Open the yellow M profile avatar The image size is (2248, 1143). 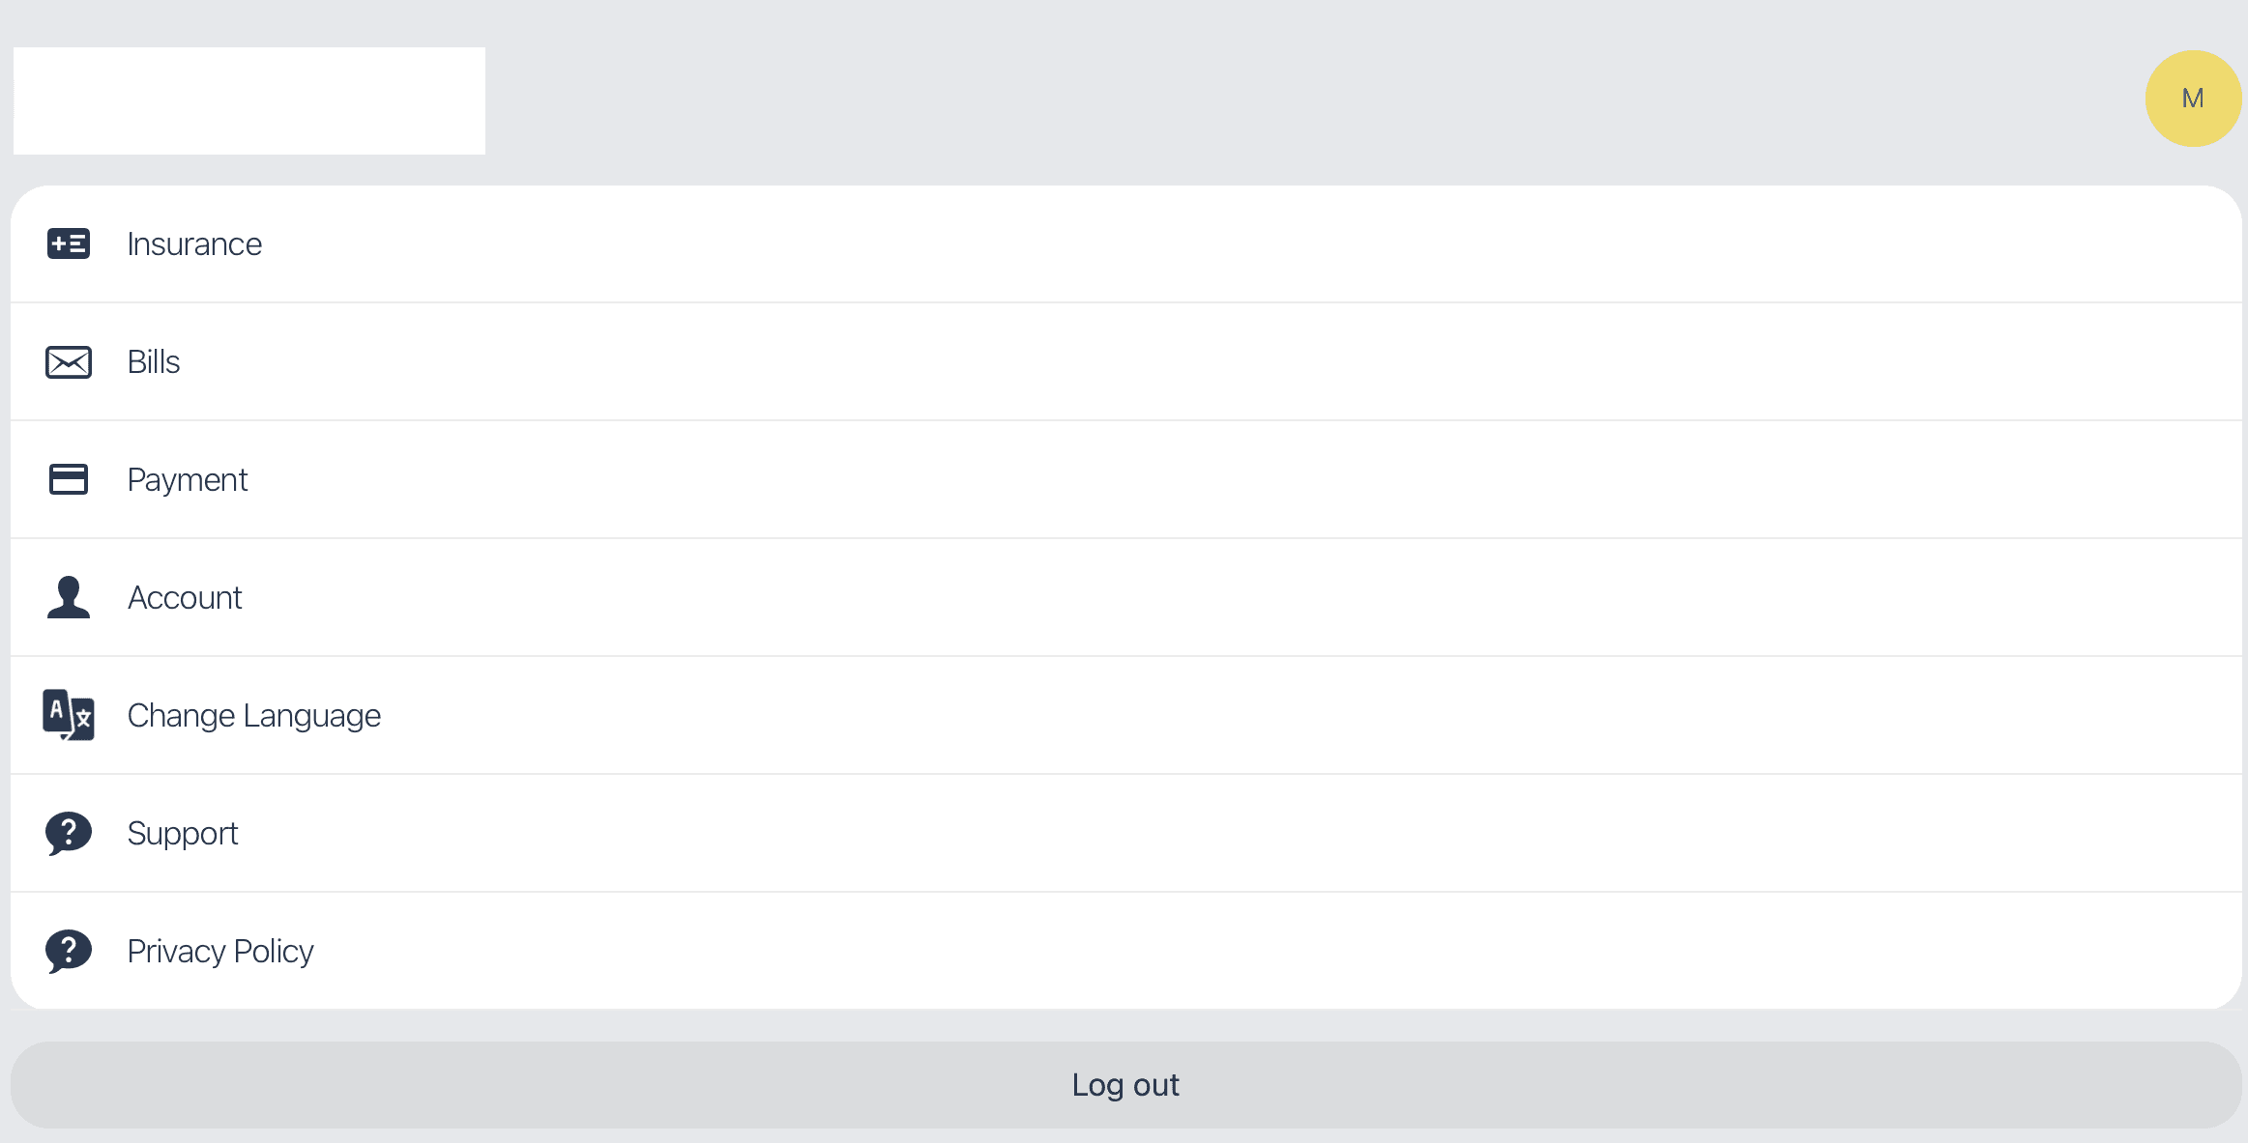tap(2193, 99)
